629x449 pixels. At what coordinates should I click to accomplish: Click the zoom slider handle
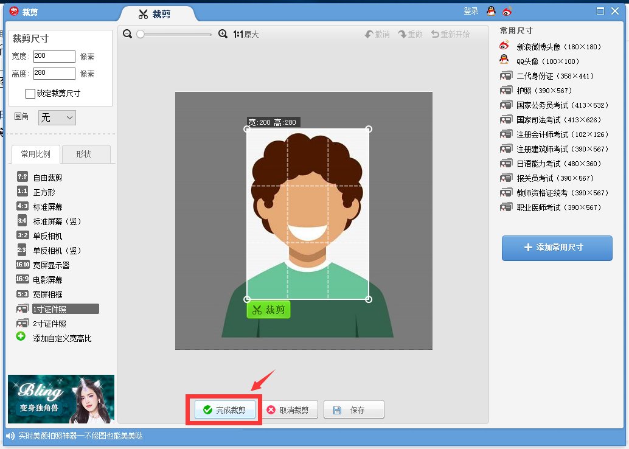pos(141,35)
